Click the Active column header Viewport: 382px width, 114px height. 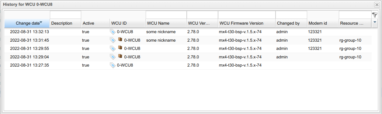coord(95,23)
